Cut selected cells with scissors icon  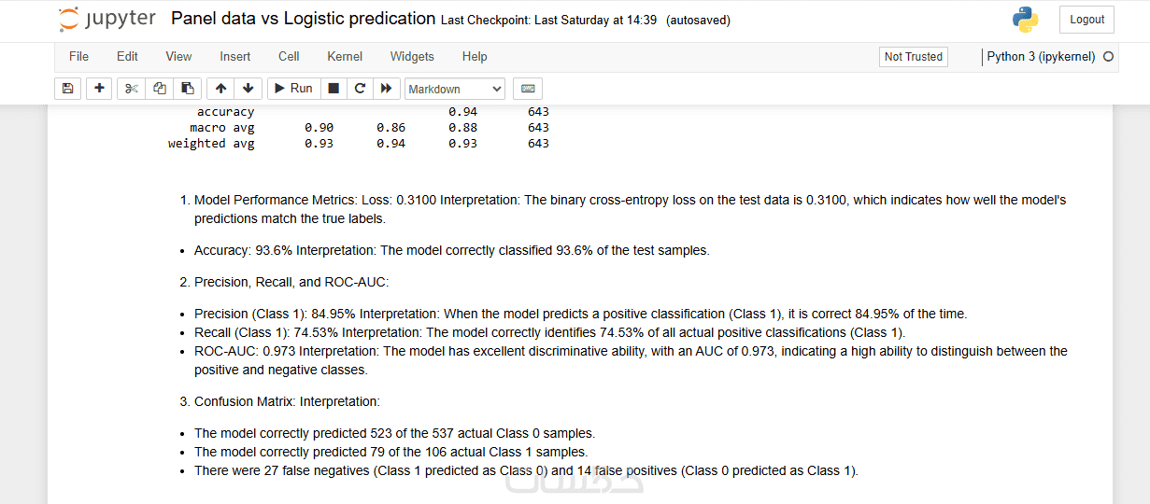132,89
